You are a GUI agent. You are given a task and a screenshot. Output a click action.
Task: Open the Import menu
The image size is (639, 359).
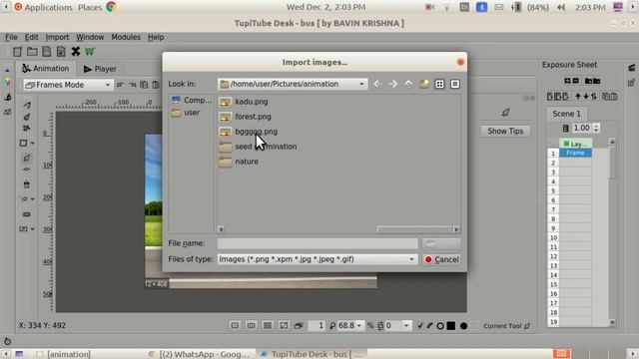coord(57,37)
